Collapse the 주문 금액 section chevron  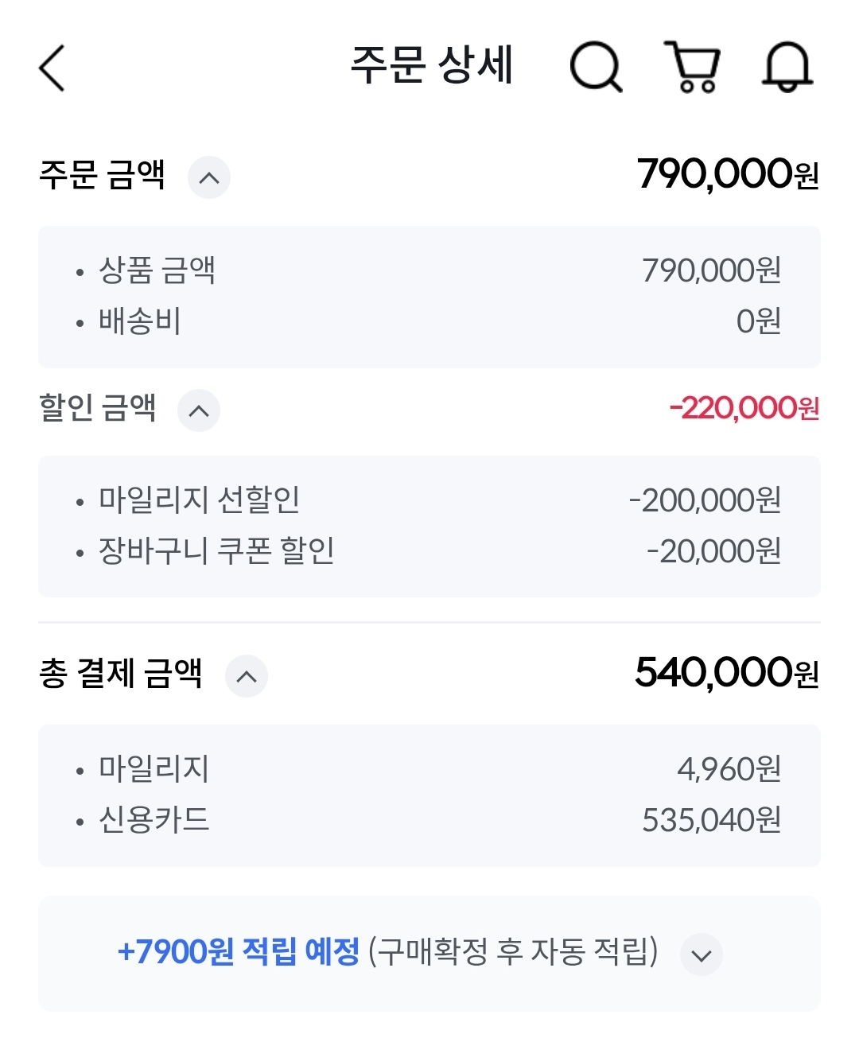[x=209, y=177]
